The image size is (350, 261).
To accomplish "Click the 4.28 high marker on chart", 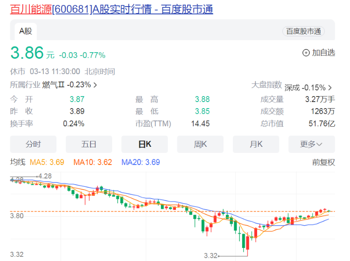I will pyautogui.click(x=45, y=176).
